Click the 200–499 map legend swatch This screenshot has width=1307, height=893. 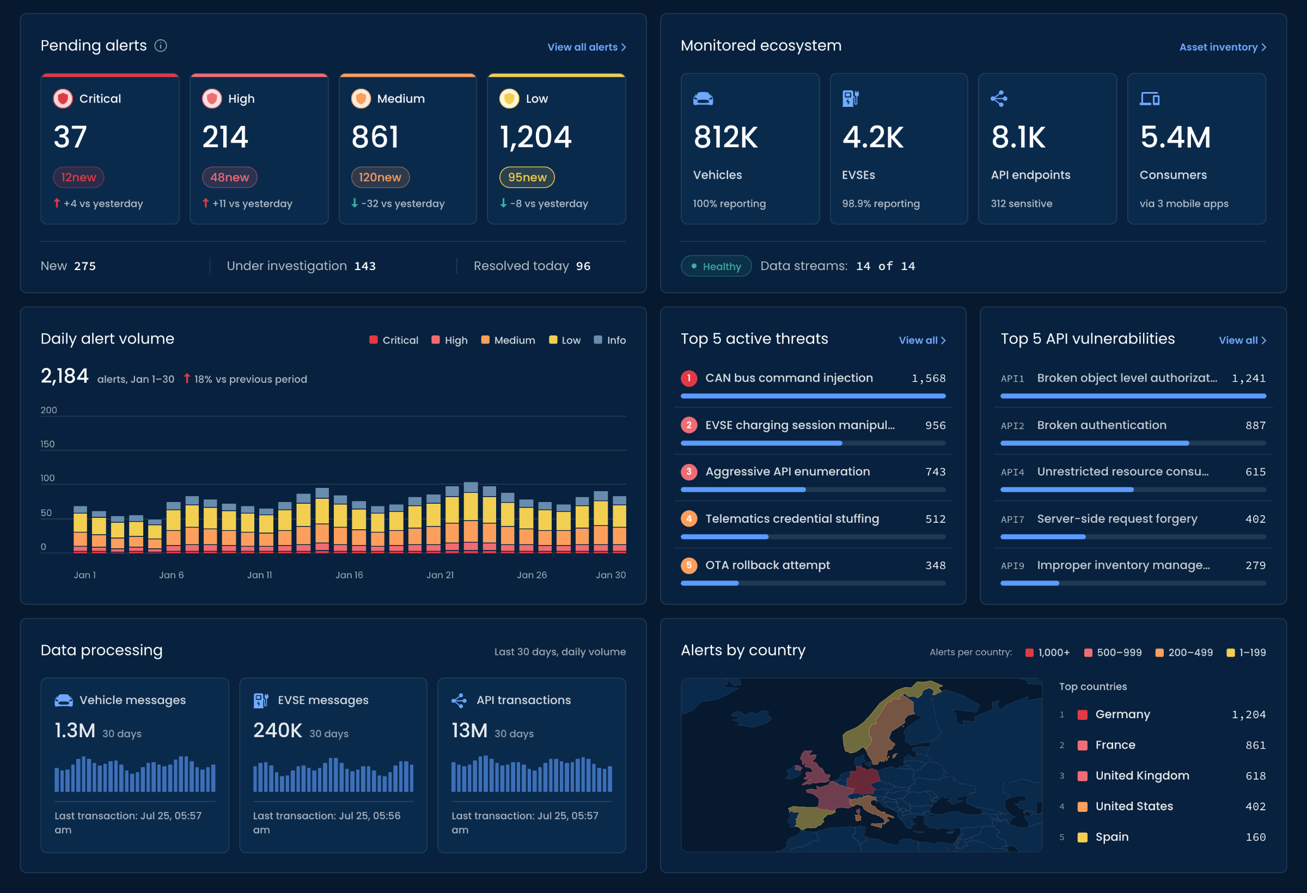(1159, 652)
